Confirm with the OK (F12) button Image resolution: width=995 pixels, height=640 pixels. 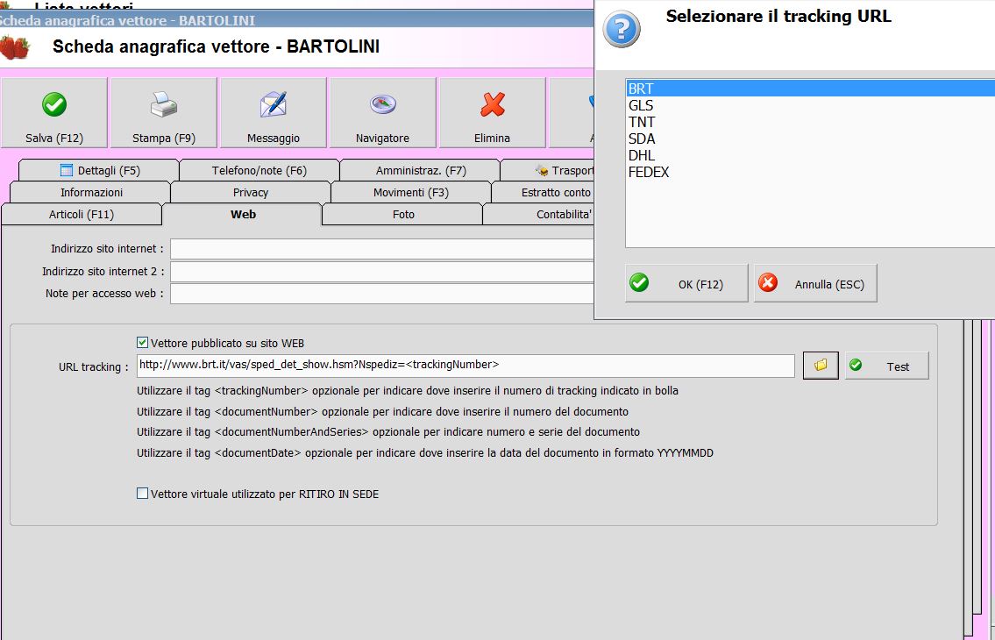[686, 283]
